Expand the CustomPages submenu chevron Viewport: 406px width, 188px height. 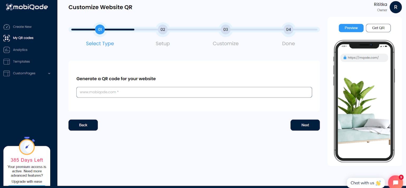pos(49,73)
